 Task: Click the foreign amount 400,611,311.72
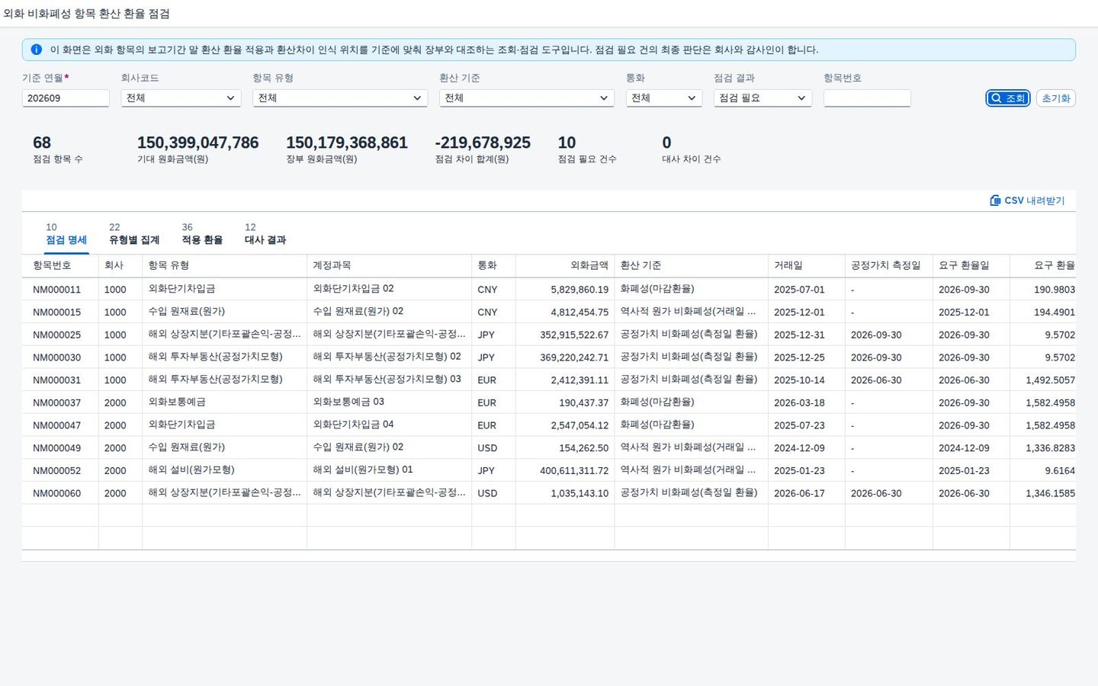click(574, 470)
